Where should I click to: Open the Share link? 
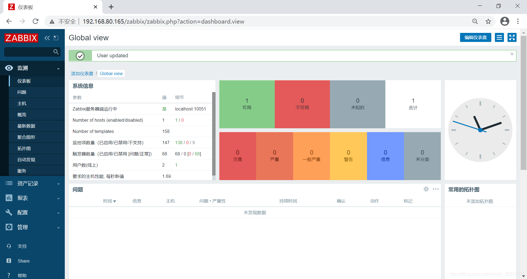point(24,261)
